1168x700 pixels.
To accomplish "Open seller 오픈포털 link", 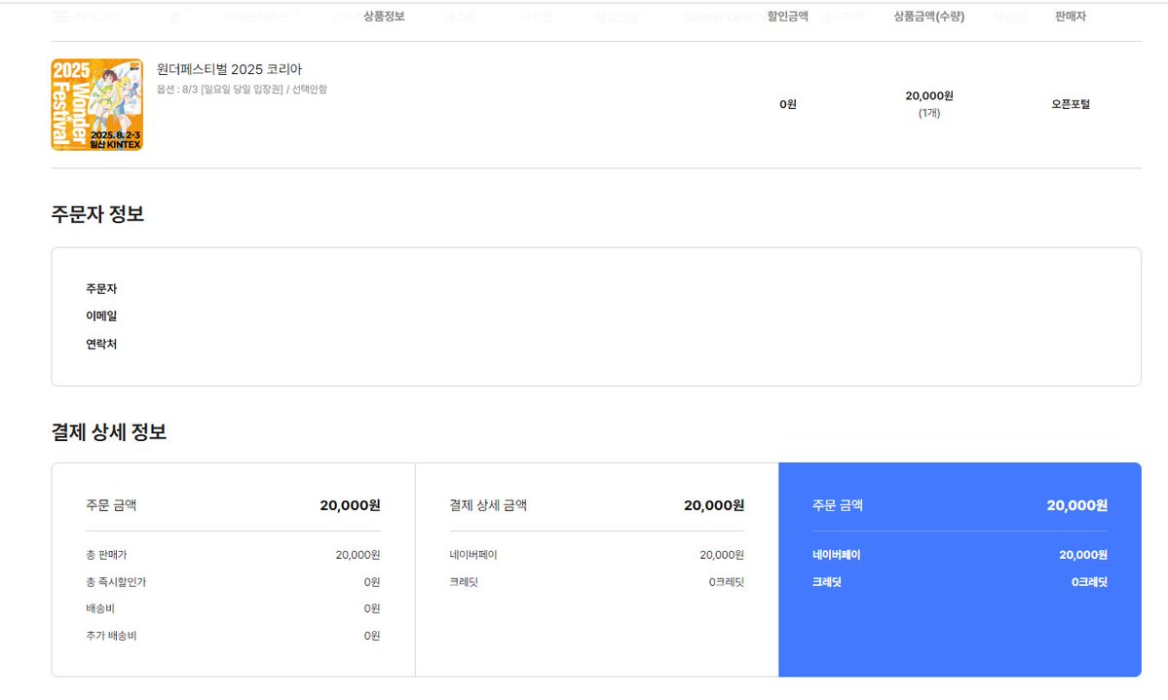I will pos(1071,104).
